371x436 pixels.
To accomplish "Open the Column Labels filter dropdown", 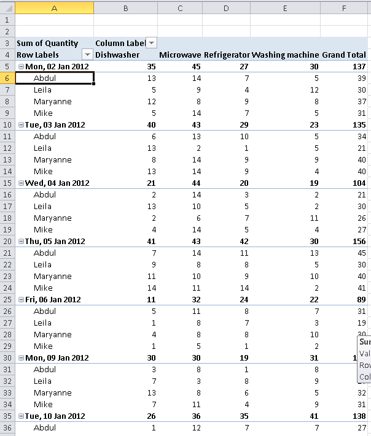I will point(151,43).
